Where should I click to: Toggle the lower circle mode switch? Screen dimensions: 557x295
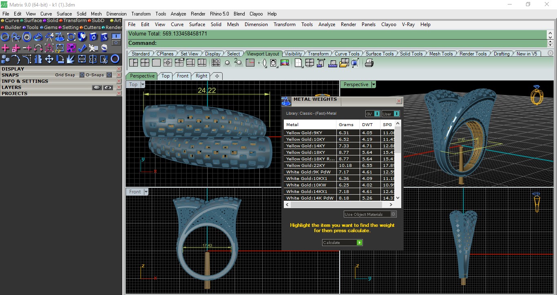point(116,42)
